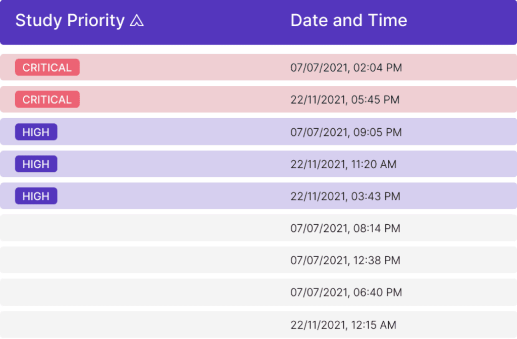The height and width of the screenshot is (339, 517).
Task: Click the Study Priority sort arrow icon
Action: pos(136,21)
